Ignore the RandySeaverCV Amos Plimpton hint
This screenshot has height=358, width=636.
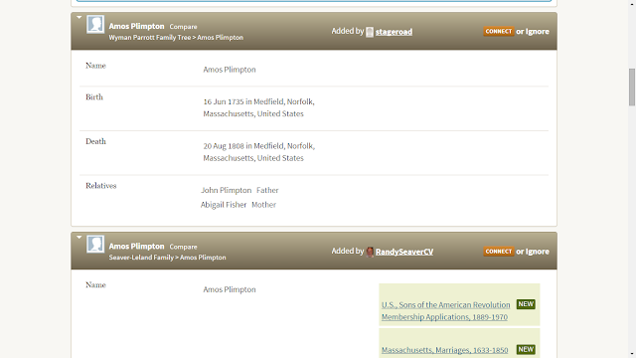tap(538, 252)
